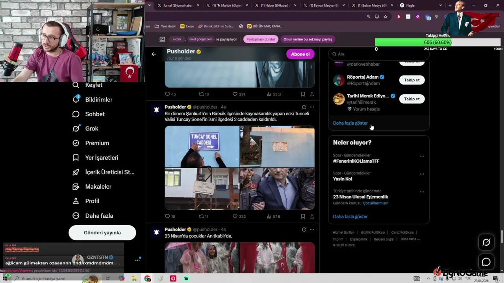Bookmark the Tuncay Sonel post
504x283 pixels.
click(303, 216)
